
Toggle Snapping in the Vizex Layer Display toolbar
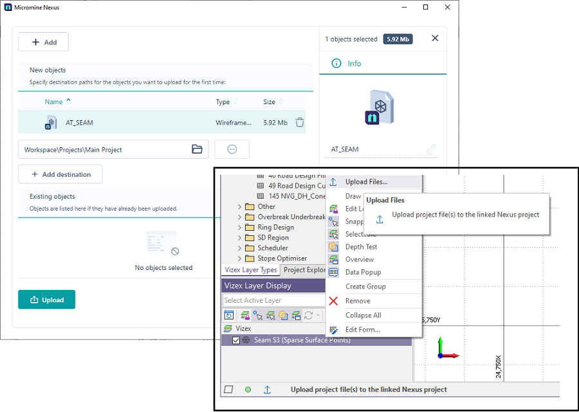(x=258, y=316)
